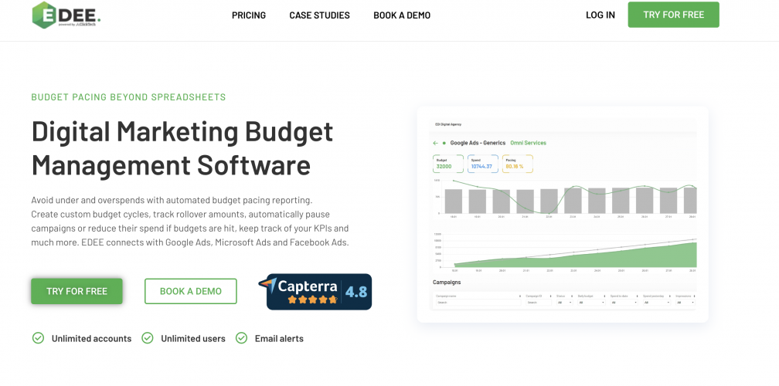This screenshot has width=779, height=386.
Task: Open the Spend yesterday filter dropdown
Action: click(657, 302)
